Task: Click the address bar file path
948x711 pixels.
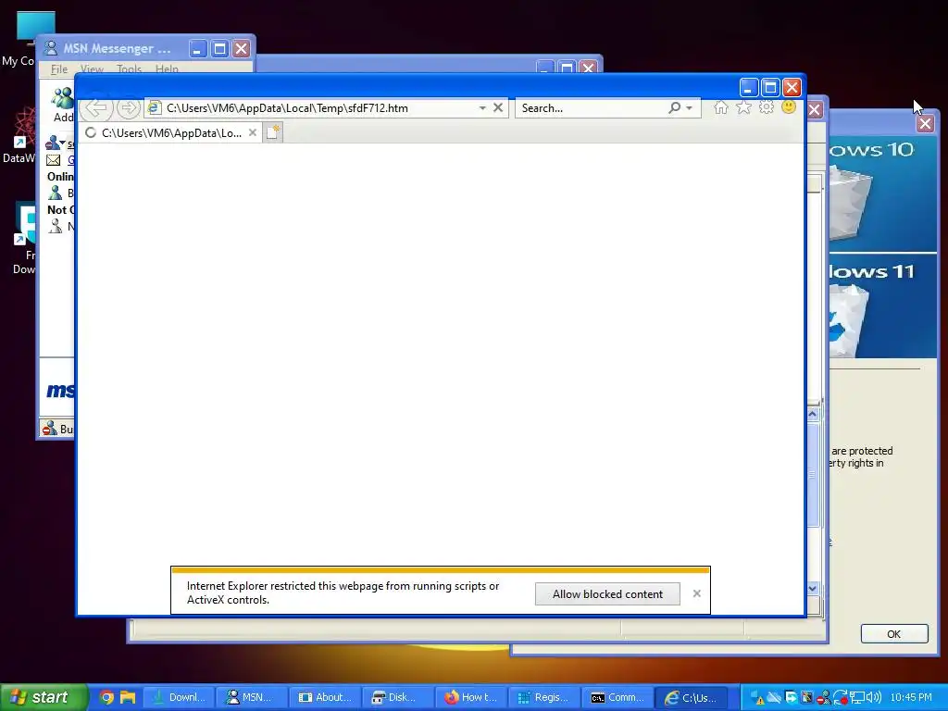Action: [287, 108]
